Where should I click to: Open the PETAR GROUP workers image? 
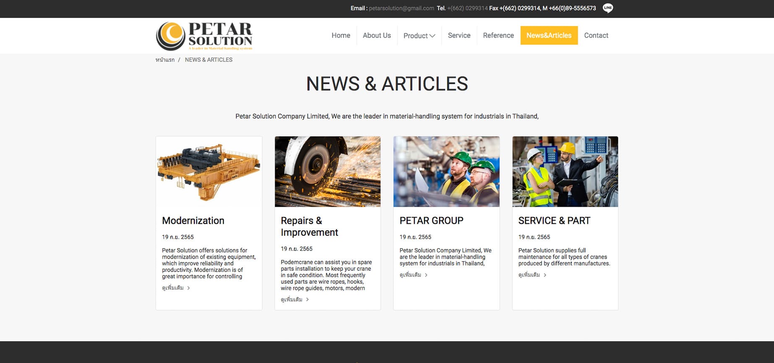click(x=446, y=171)
